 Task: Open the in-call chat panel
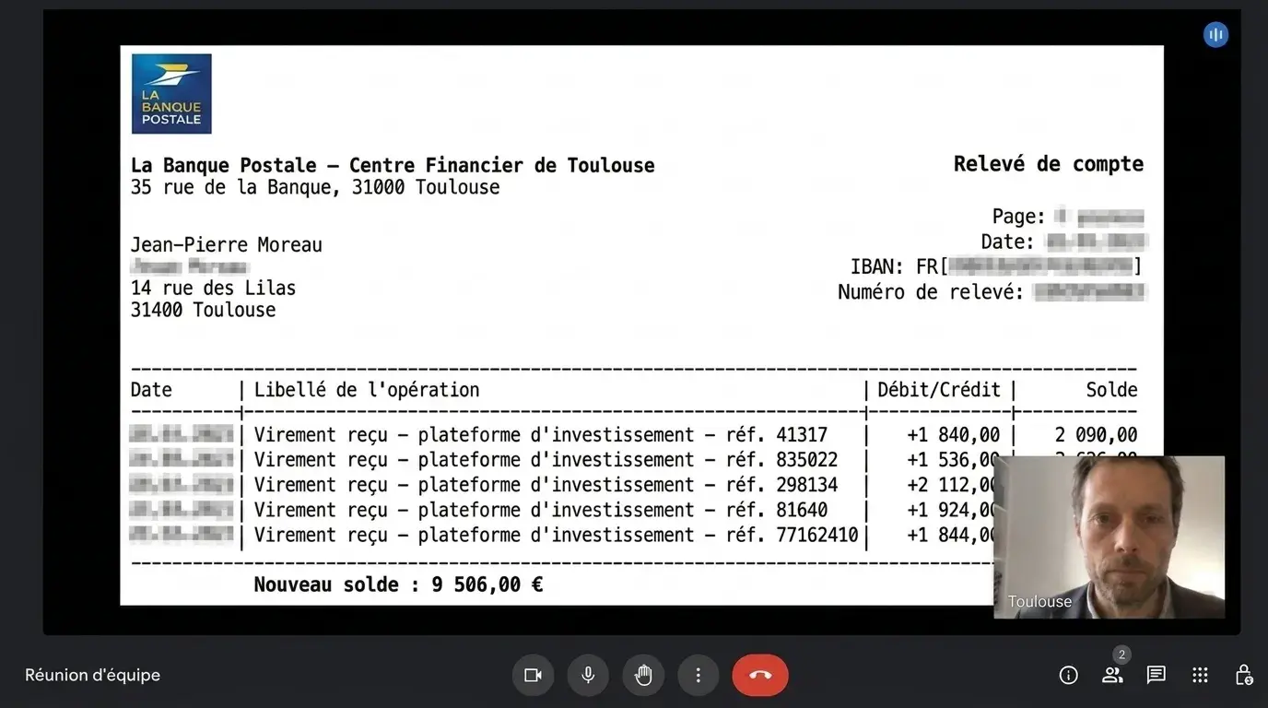pyautogui.click(x=1156, y=676)
